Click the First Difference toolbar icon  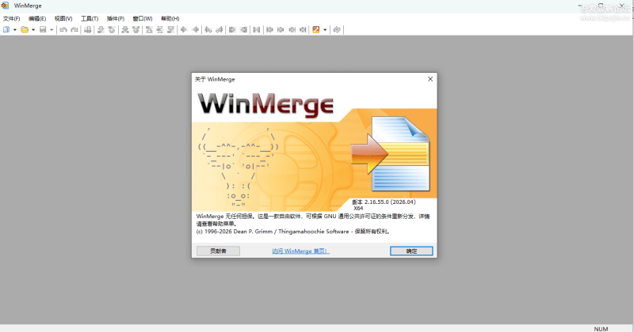point(149,29)
